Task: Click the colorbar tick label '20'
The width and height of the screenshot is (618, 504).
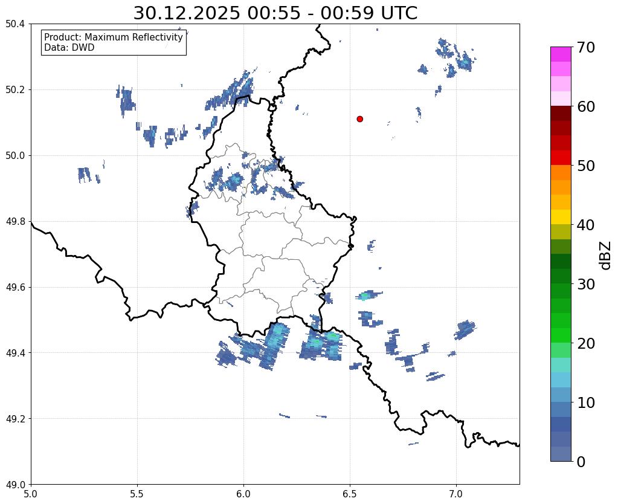Action: point(586,343)
